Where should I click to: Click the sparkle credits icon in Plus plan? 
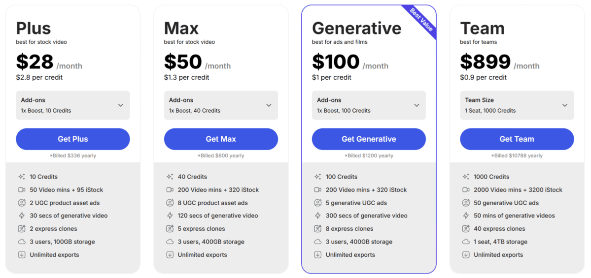click(22, 177)
